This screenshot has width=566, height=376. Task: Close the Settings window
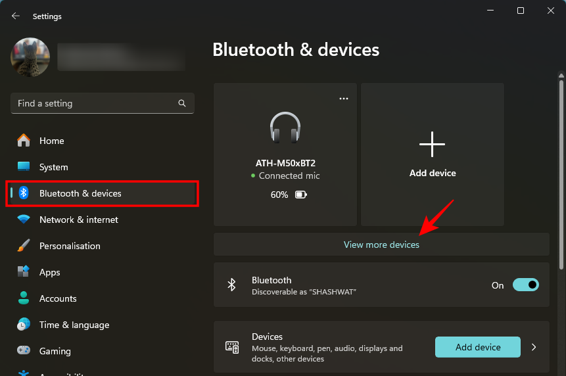tap(550, 11)
